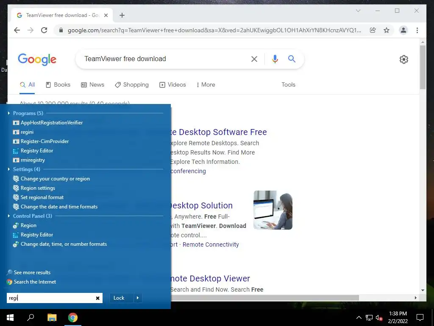Open Set regional format setting

(x=38, y=197)
